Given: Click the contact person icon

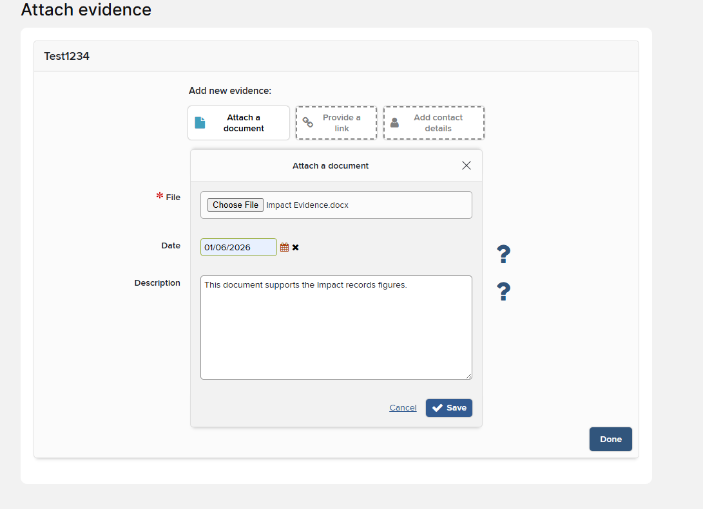Looking at the screenshot, I should pos(394,123).
